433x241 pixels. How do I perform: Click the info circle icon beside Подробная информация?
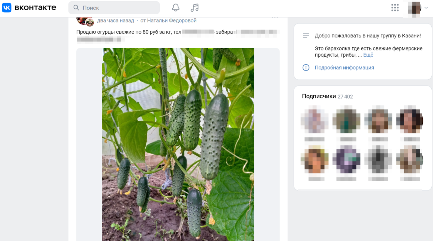point(306,68)
